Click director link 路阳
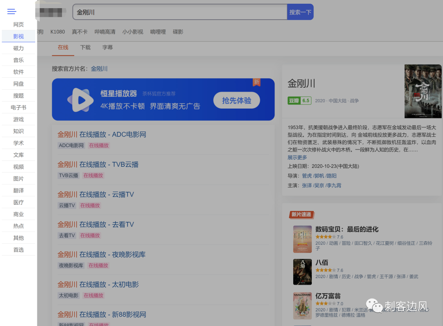 pyautogui.click(x=332, y=176)
